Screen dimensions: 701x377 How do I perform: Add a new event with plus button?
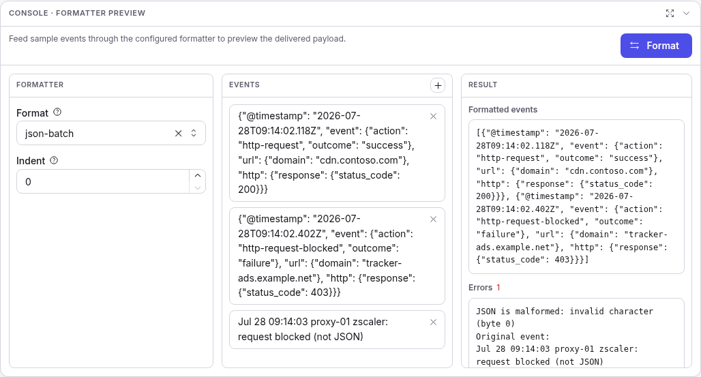click(438, 85)
